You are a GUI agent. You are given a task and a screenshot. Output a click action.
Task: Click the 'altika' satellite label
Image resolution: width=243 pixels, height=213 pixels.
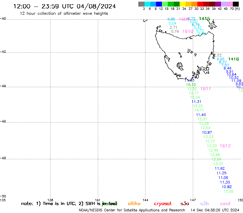[x=134, y=203]
